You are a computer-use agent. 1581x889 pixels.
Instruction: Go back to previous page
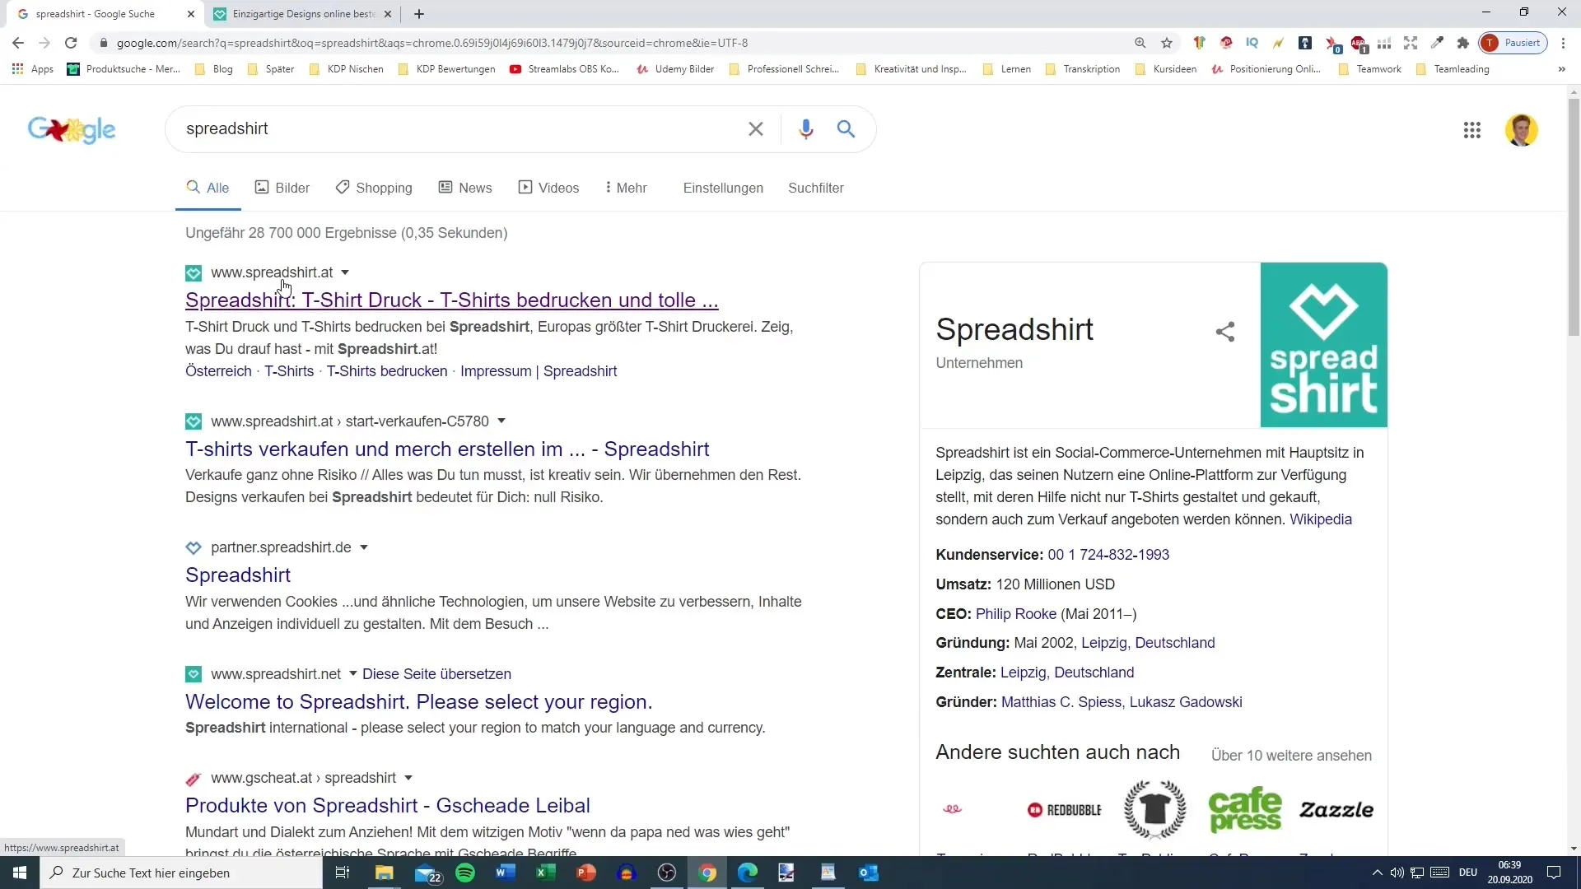tap(18, 43)
